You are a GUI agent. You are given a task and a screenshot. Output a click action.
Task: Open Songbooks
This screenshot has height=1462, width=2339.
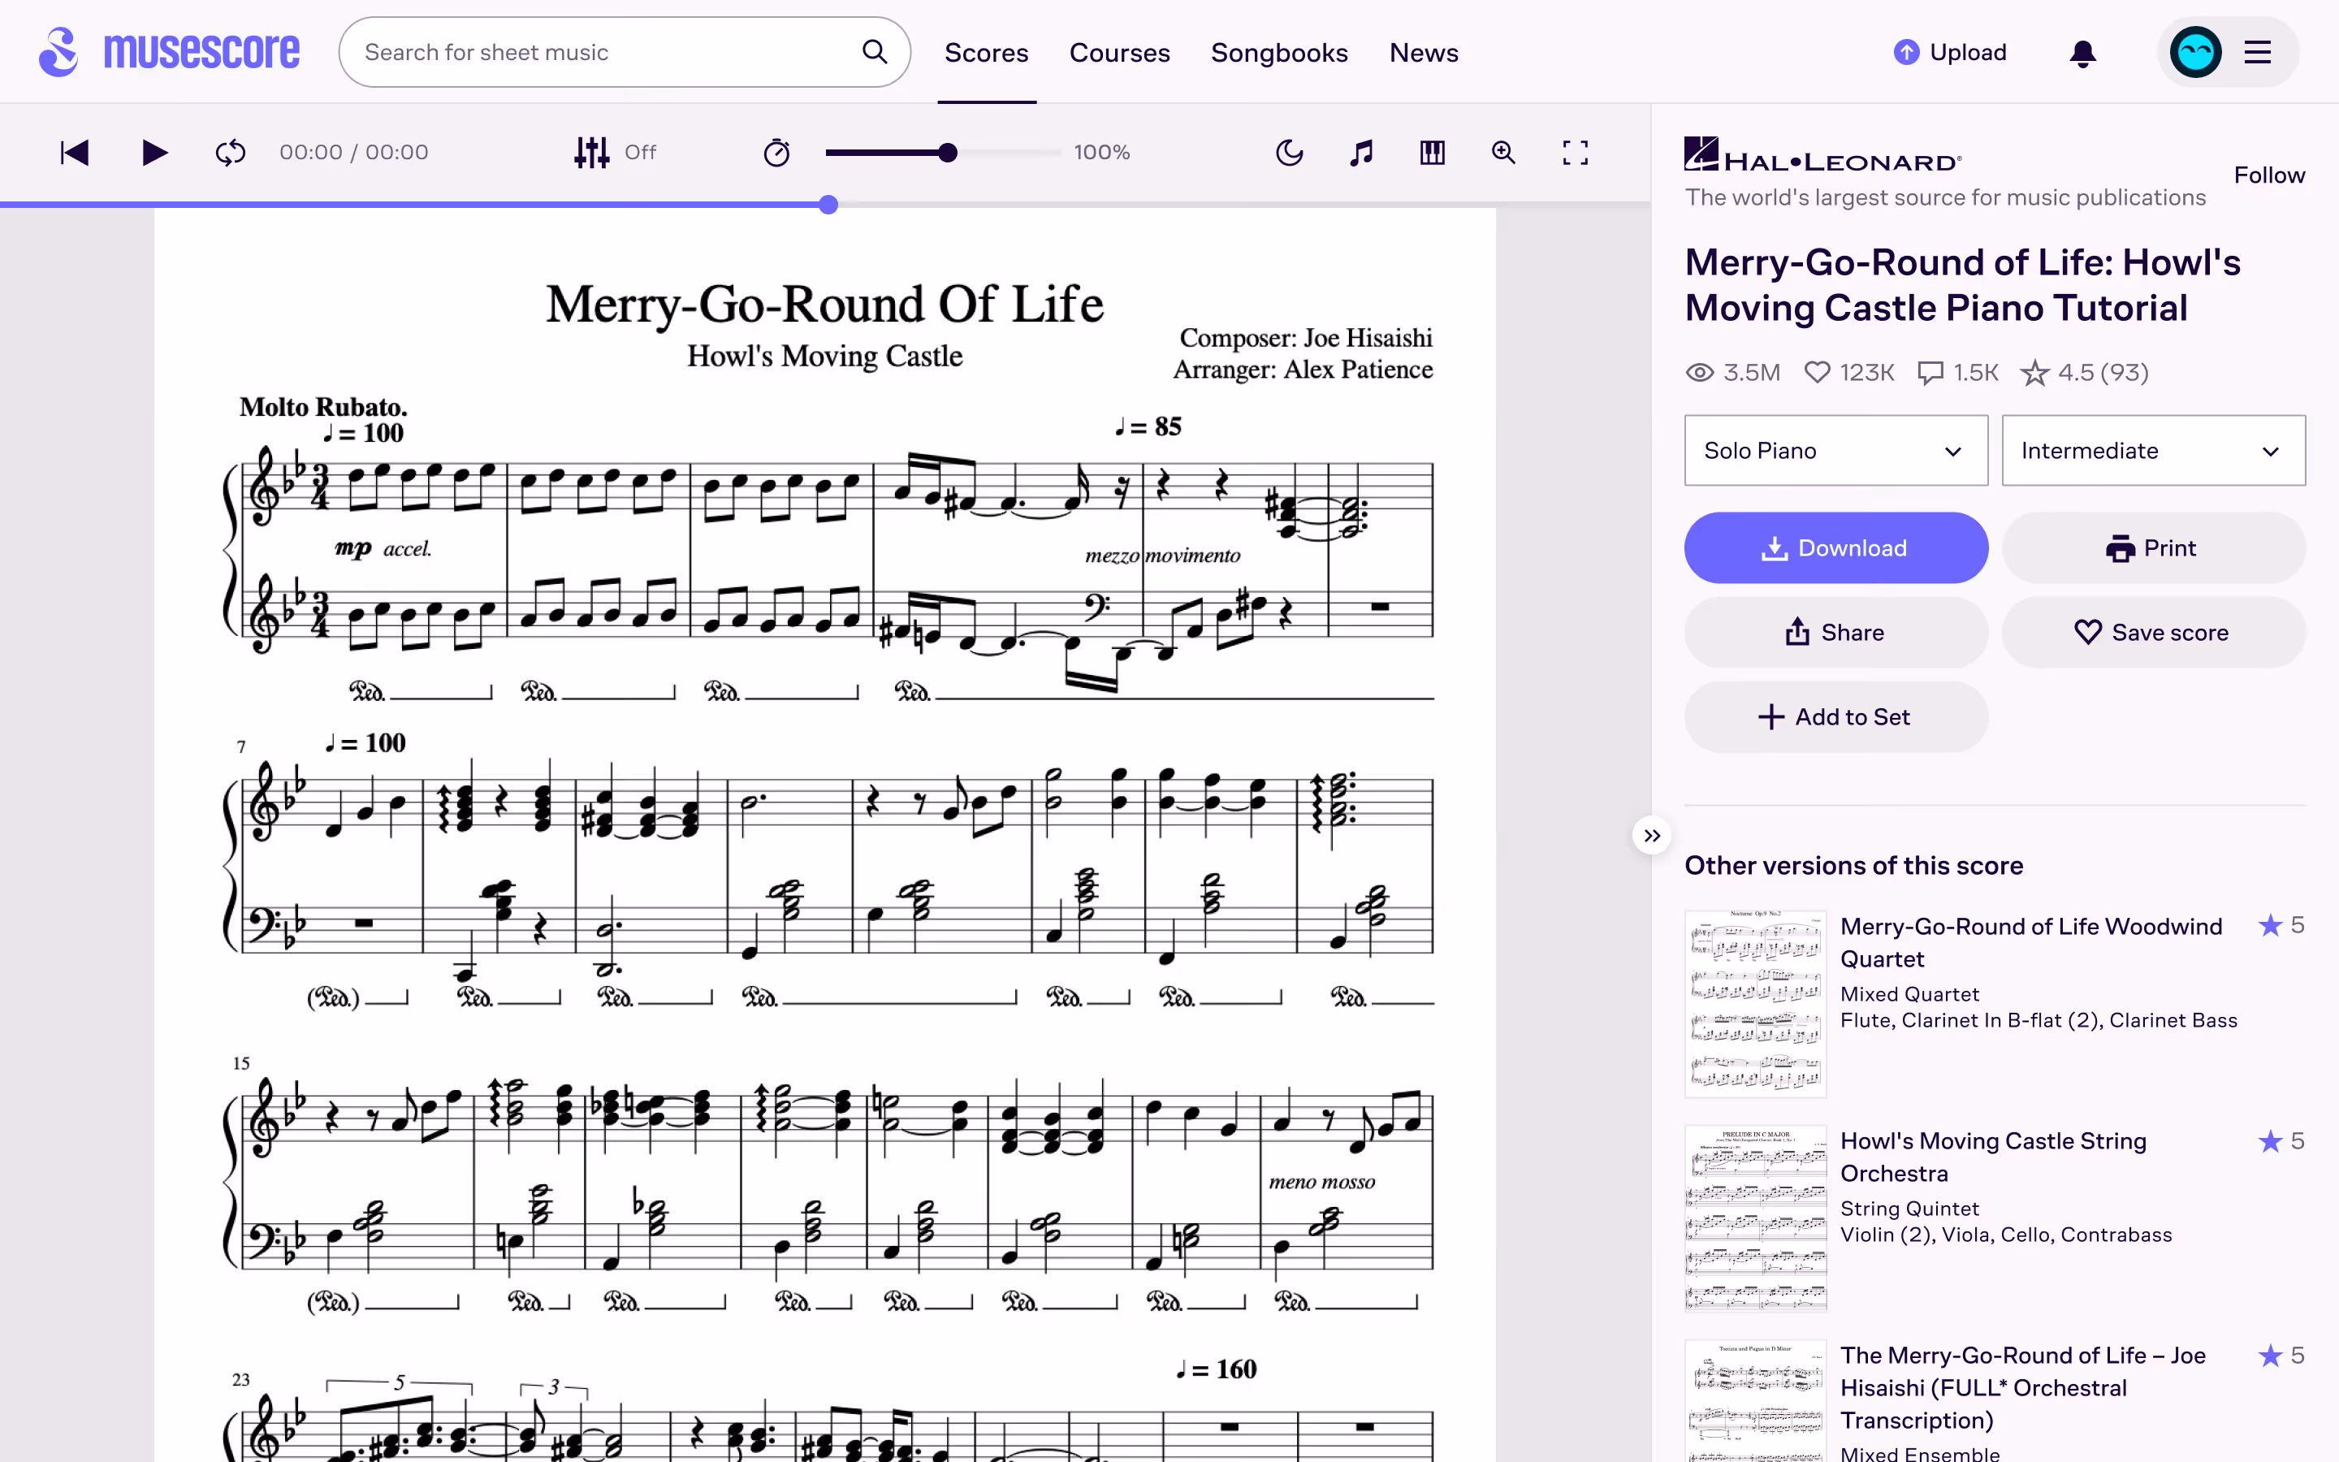click(1278, 52)
